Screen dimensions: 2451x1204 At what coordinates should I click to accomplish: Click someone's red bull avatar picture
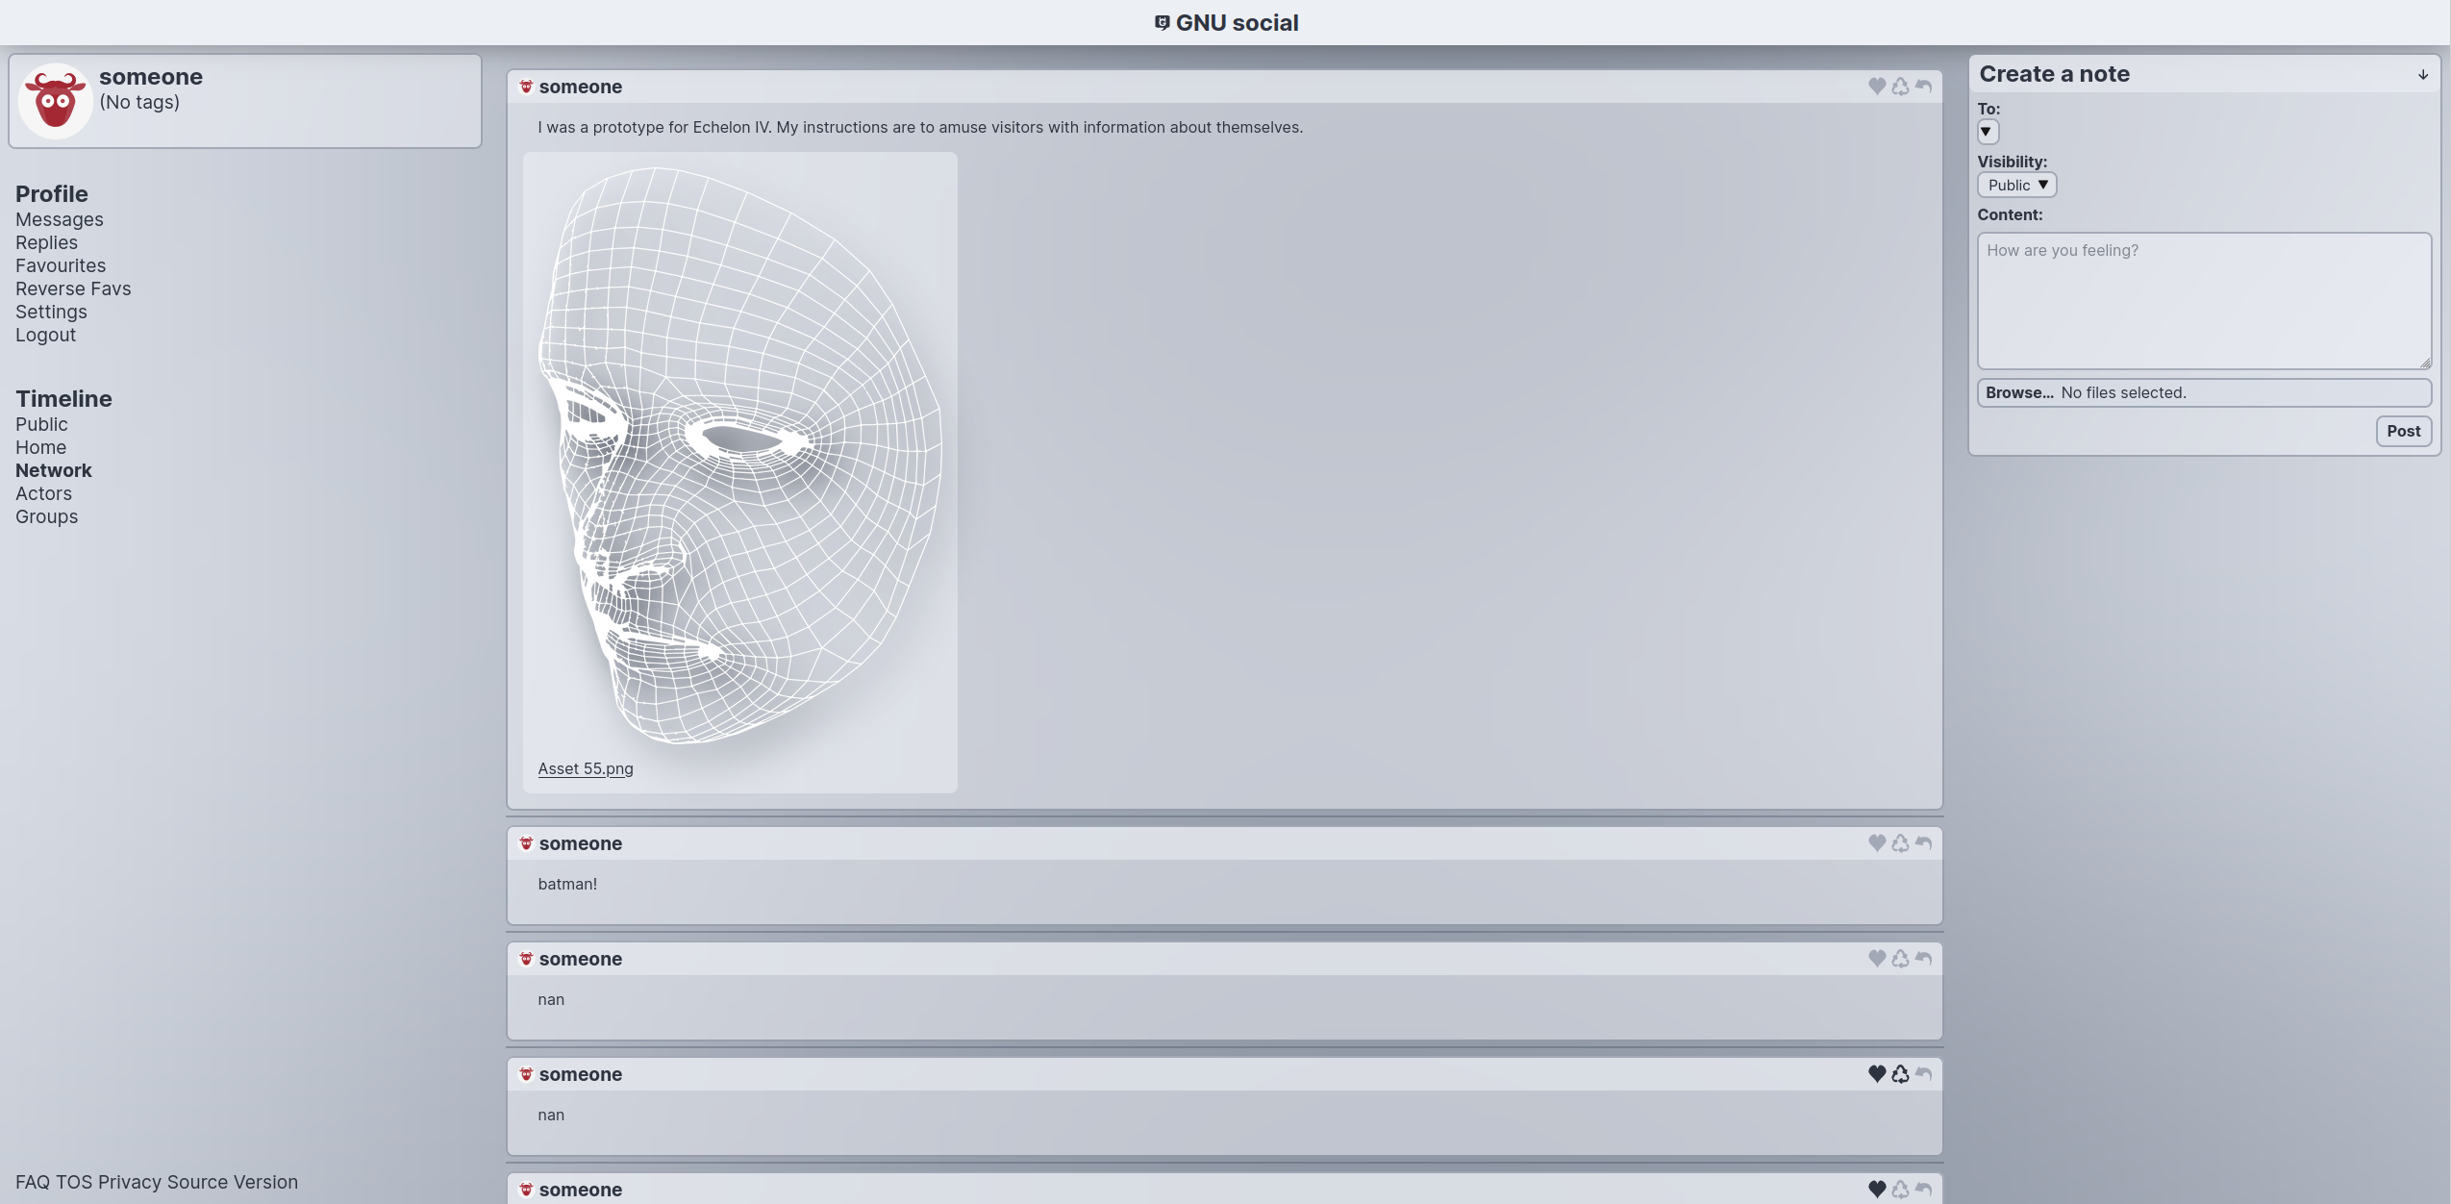coord(55,101)
